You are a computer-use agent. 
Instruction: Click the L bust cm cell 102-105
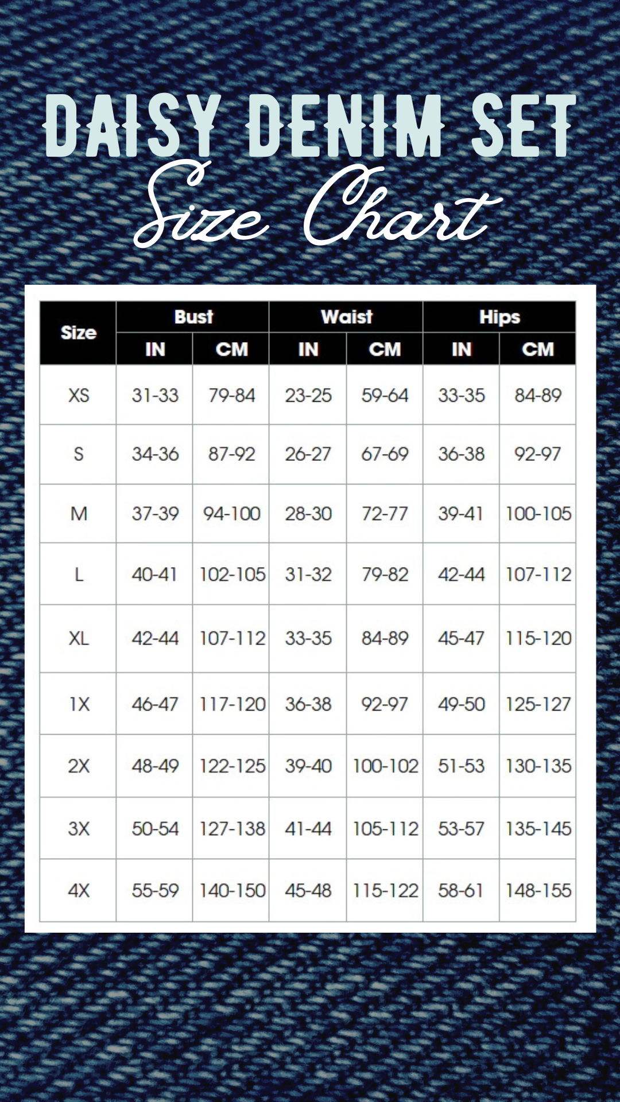(x=232, y=575)
